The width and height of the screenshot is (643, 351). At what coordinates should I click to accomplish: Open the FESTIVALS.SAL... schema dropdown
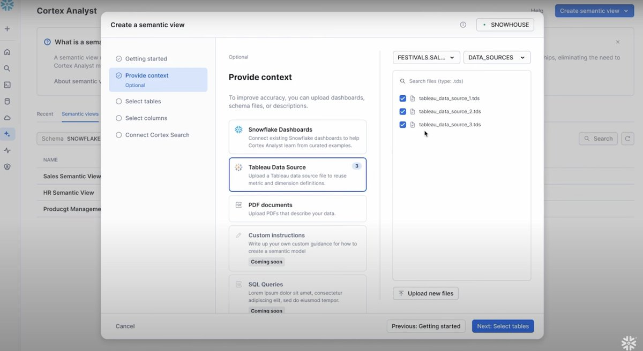tap(426, 57)
